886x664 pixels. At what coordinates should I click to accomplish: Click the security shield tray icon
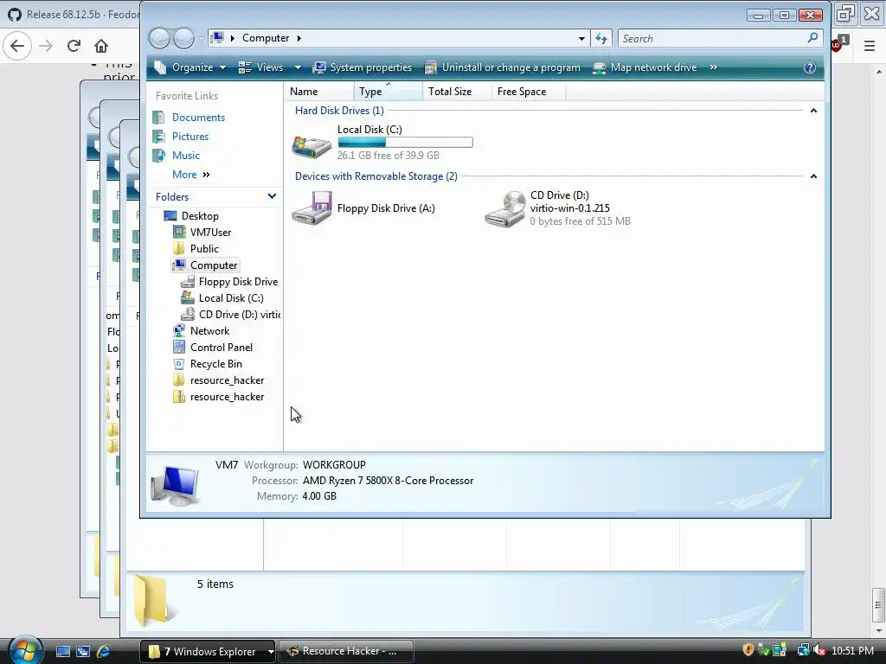pyautogui.click(x=748, y=650)
